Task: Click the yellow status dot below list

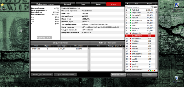Action: coord(153,71)
